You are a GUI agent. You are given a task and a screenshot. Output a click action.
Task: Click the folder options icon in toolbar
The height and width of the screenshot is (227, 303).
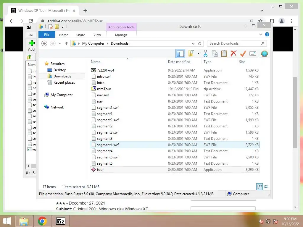coord(191,53)
